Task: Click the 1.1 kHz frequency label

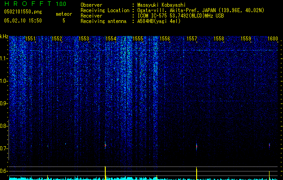Action: pos(4,58)
